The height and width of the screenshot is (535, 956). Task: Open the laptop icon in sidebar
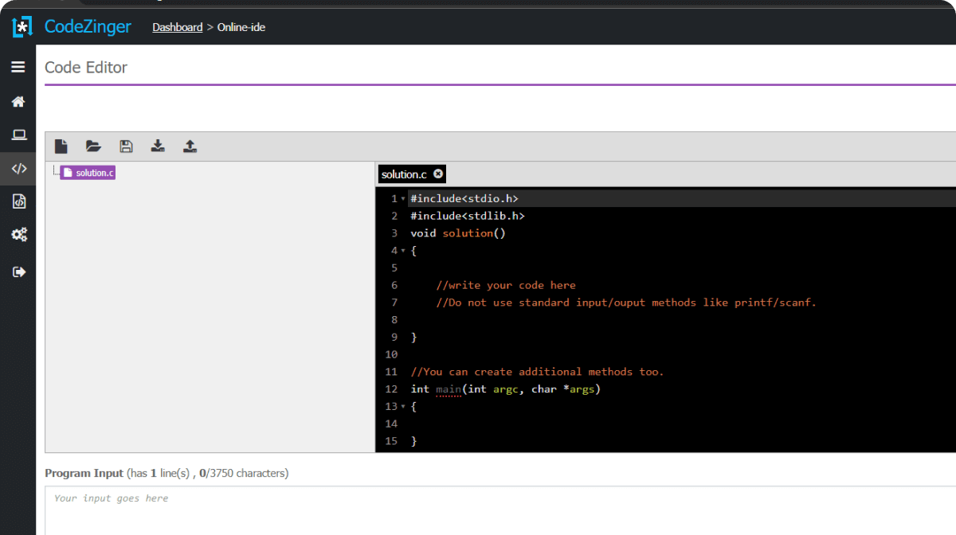pyautogui.click(x=18, y=135)
